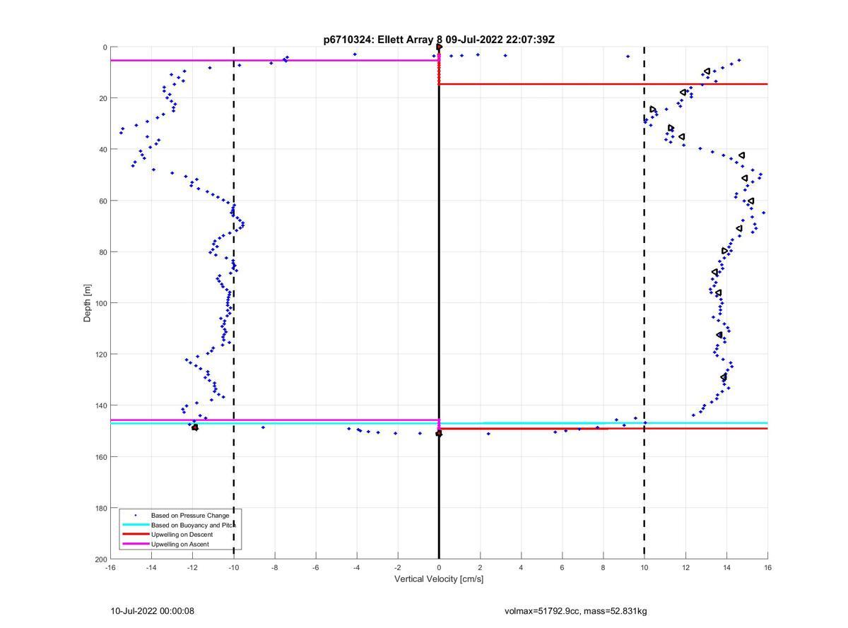848x628 pixels.
Task: Click the -12 tick on the velocity axis
Action: [x=192, y=567]
